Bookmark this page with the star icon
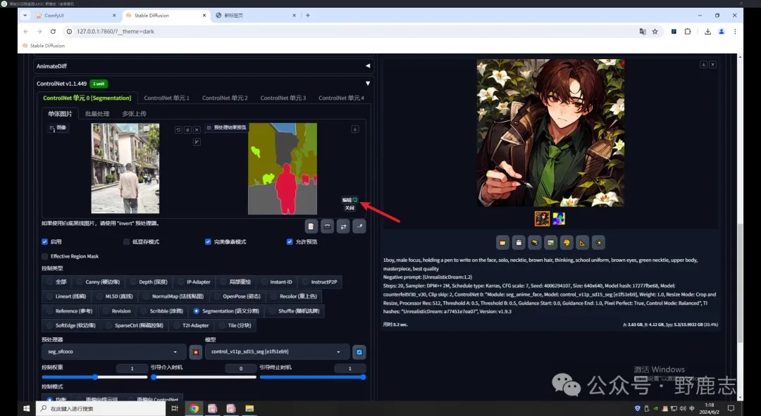This screenshot has height=416, width=761. pyautogui.click(x=655, y=32)
